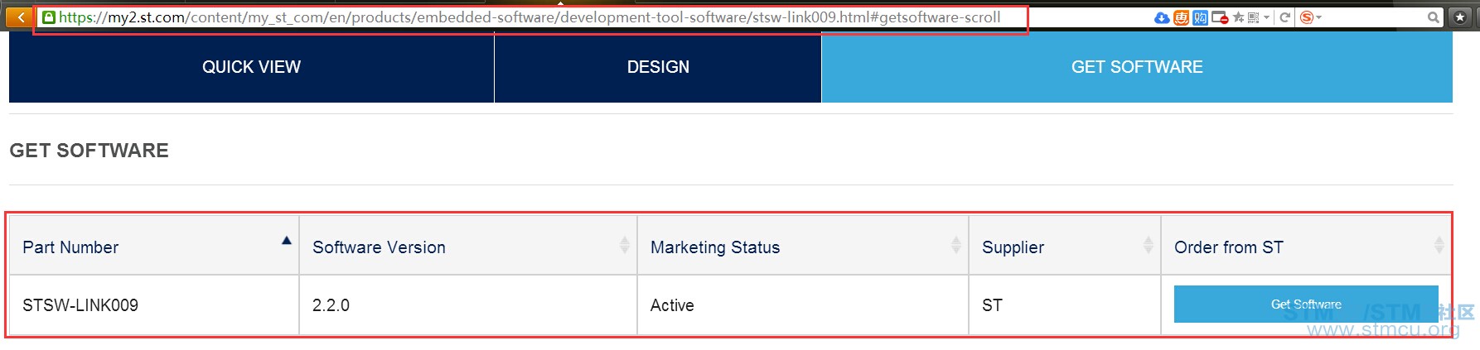Click the blue cloud download icon
The width and height of the screenshot is (1480, 350).
pos(1162,17)
